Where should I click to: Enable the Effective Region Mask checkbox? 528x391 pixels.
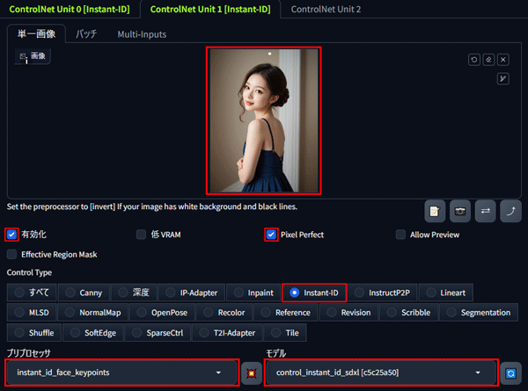[11, 254]
